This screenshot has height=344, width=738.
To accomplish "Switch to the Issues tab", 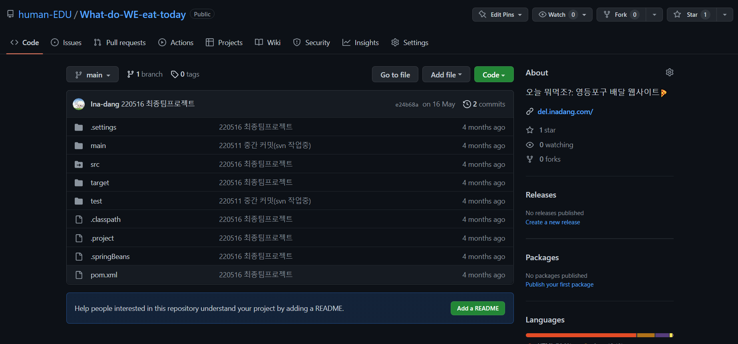I will (x=66, y=43).
